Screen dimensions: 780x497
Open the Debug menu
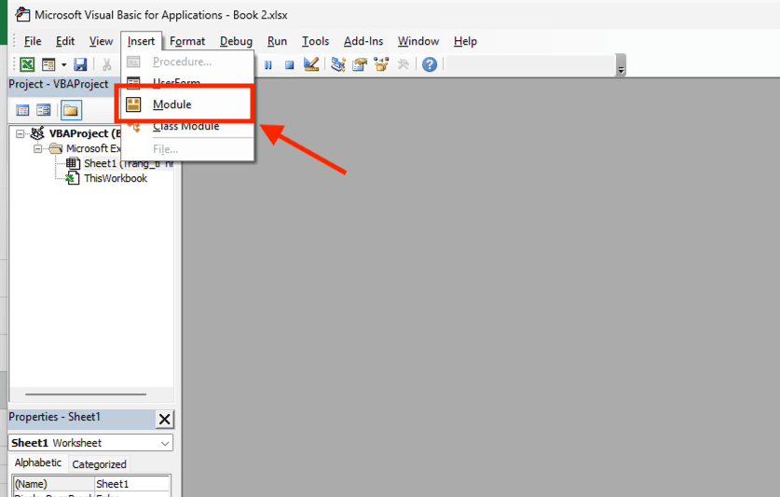pos(237,41)
